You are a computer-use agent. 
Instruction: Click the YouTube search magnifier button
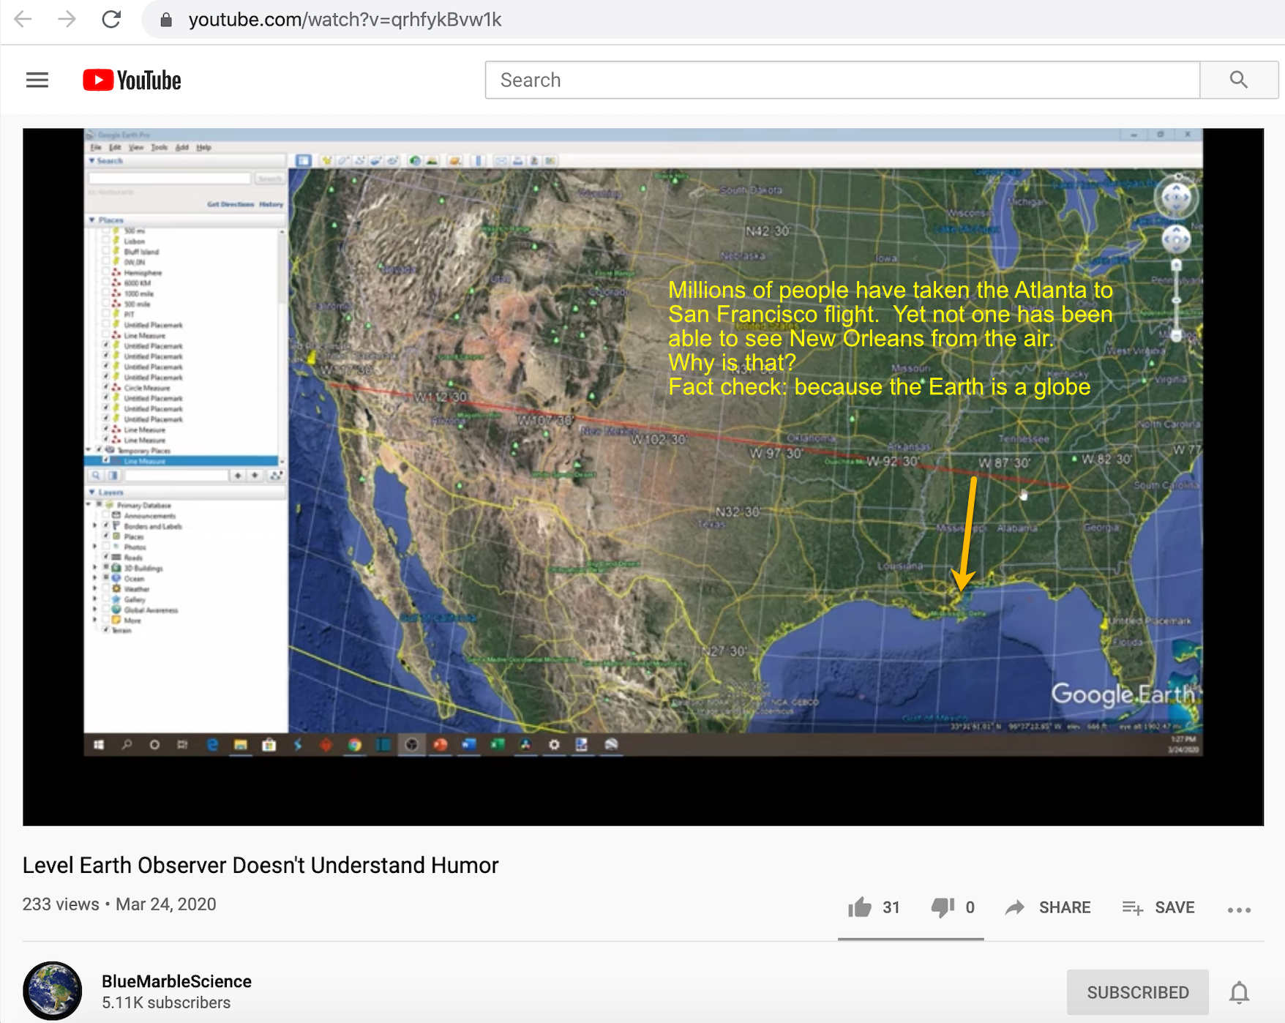1239,80
